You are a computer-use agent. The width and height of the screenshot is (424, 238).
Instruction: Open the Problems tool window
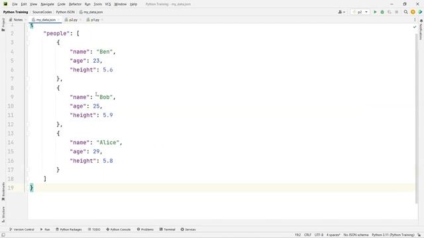point(145,229)
